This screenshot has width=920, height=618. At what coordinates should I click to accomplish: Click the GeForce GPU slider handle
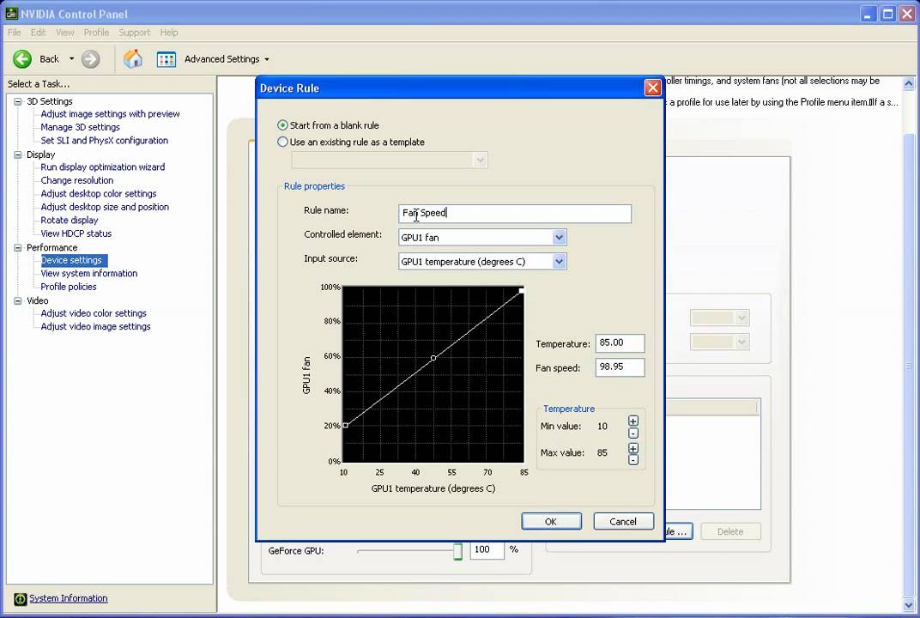(457, 551)
